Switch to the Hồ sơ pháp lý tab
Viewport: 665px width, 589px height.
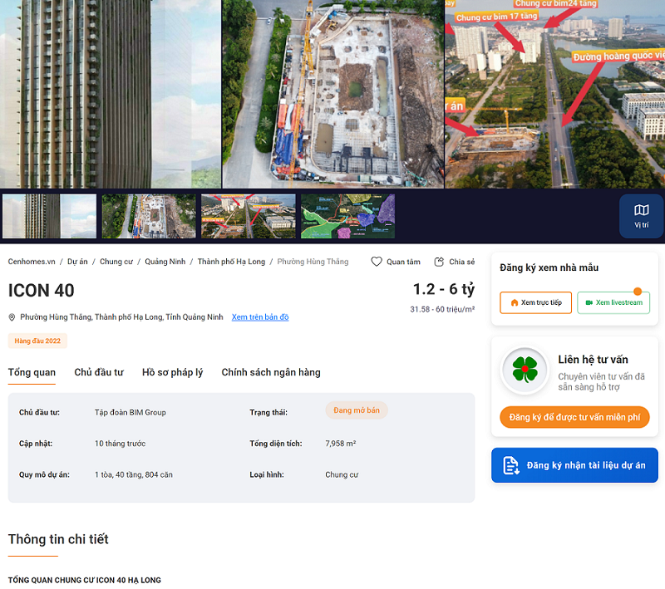[173, 372]
